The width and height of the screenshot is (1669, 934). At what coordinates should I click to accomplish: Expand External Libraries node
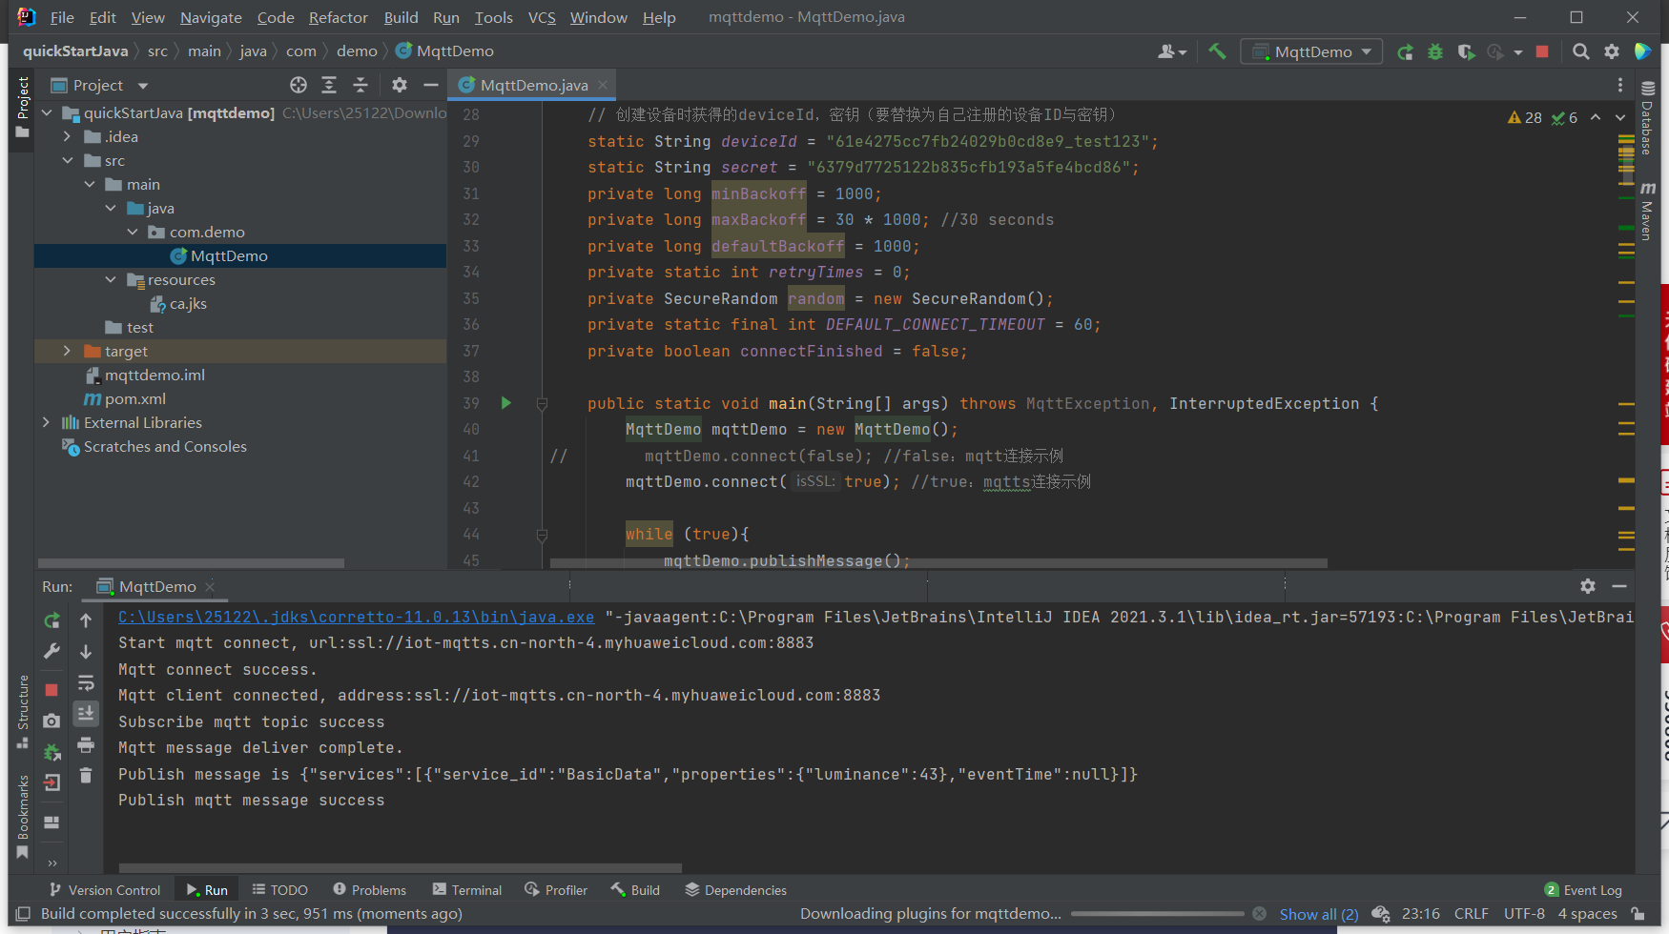point(46,422)
